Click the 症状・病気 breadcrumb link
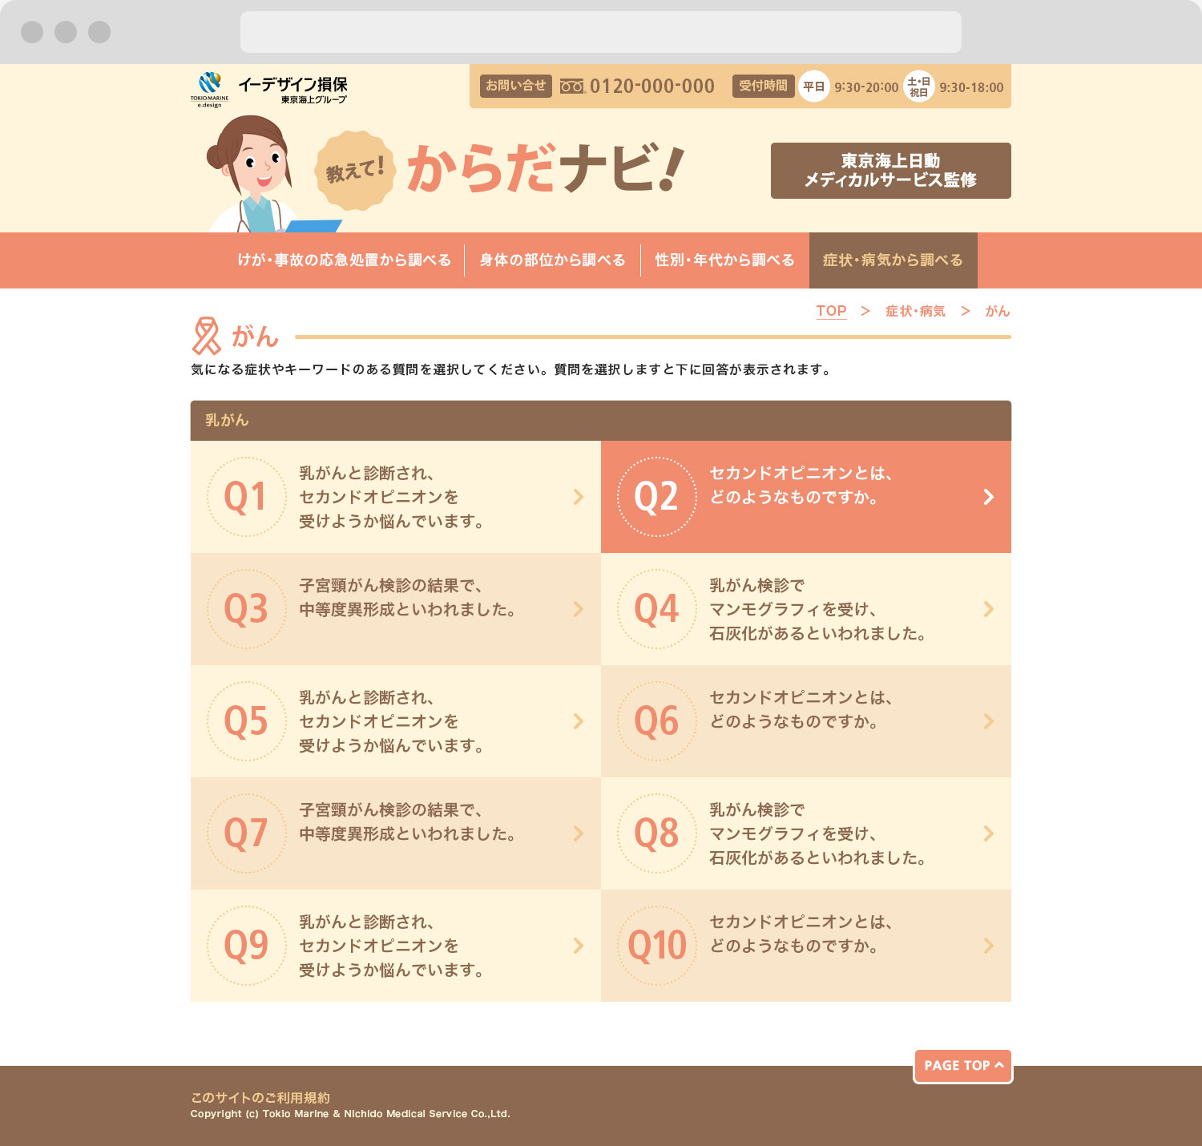Viewport: 1202px width, 1146px height. (915, 311)
